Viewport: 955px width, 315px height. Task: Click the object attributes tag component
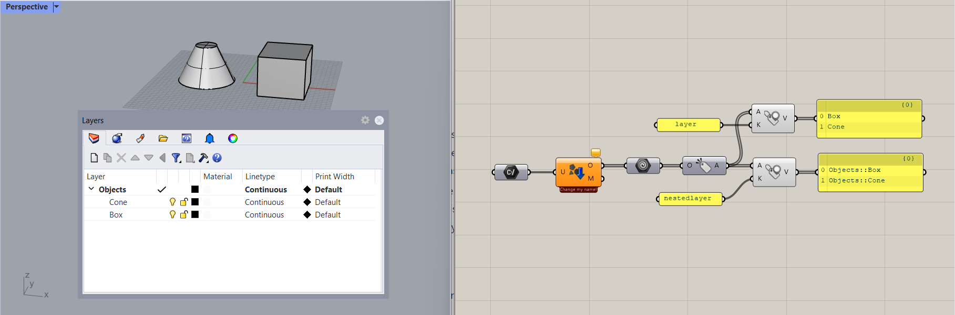(704, 166)
